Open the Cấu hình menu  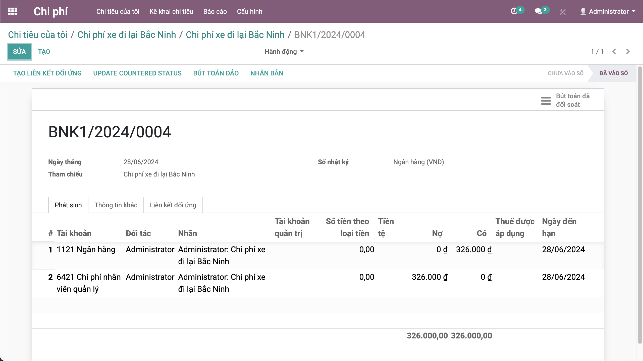[x=249, y=12]
